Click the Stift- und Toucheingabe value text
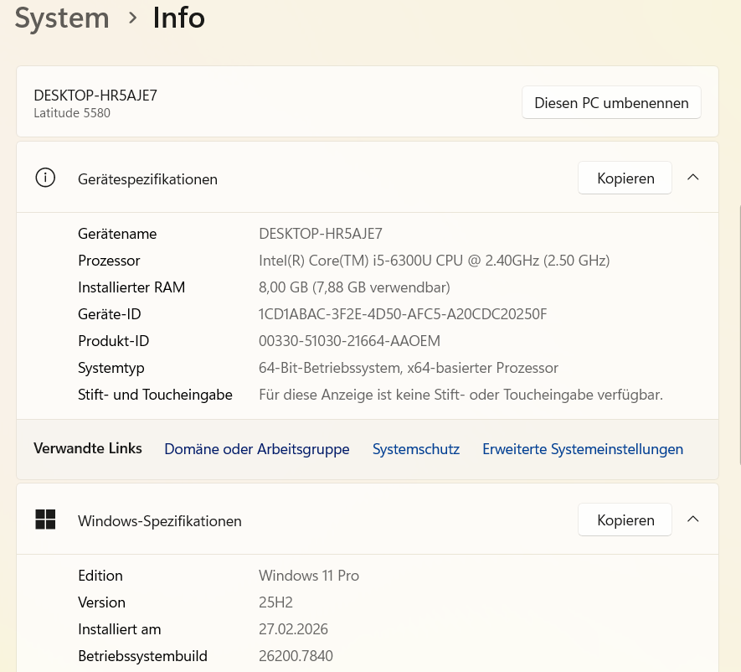This screenshot has height=672, width=741. click(x=461, y=395)
